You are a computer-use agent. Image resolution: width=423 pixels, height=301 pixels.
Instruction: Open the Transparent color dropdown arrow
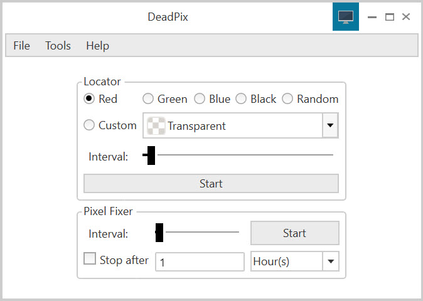coord(330,125)
